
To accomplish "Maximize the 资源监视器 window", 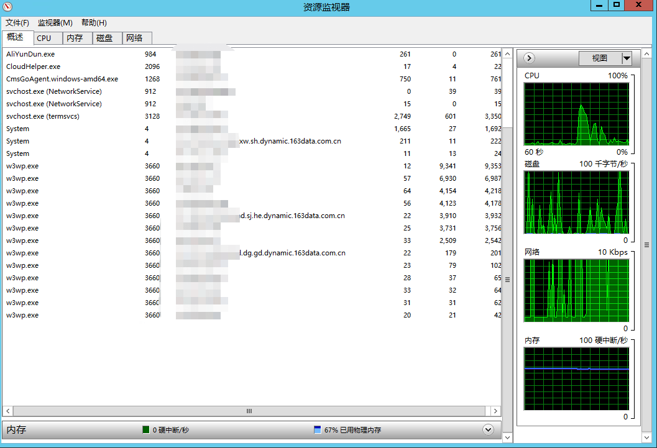I will point(616,5).
